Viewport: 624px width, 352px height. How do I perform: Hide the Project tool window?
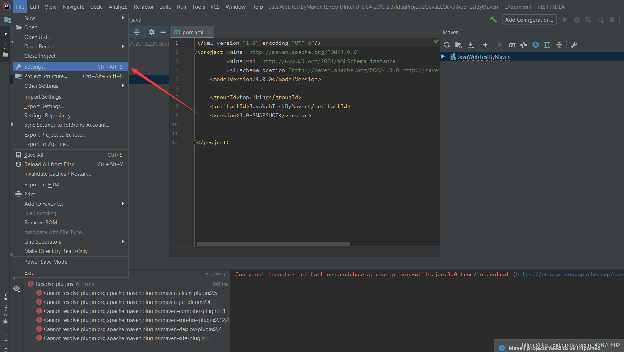point(163,32)
